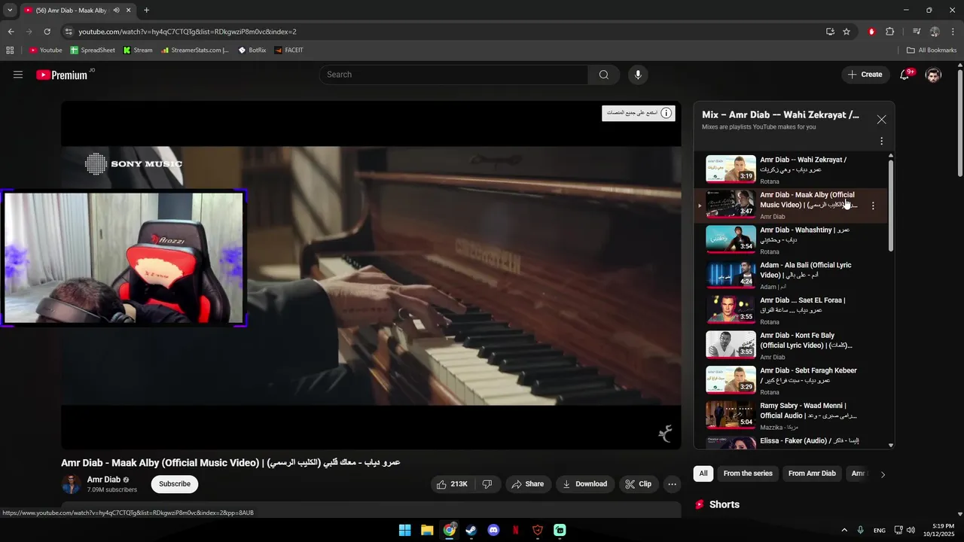Install YouTube as app from address bar
The image size is (964, 542).
coord(830,32)
